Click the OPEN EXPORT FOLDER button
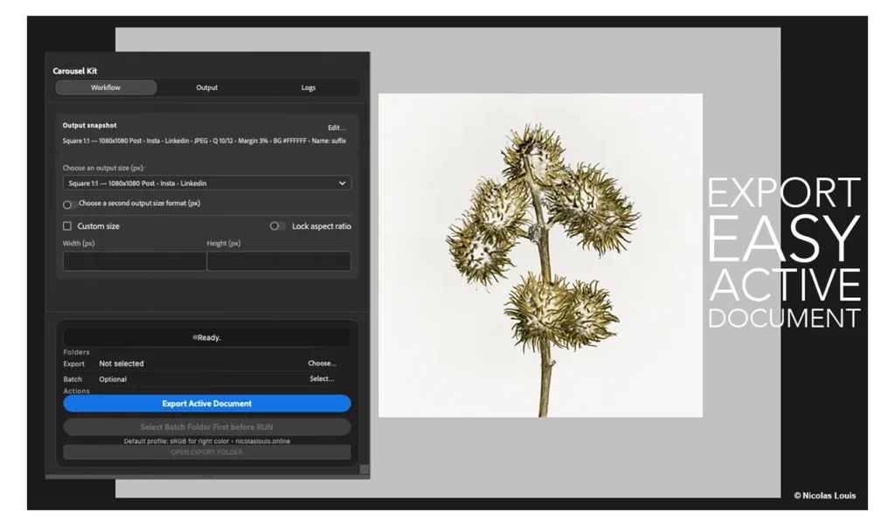The width and height of the screenshot is (895, 526). (x=206, y=453)
